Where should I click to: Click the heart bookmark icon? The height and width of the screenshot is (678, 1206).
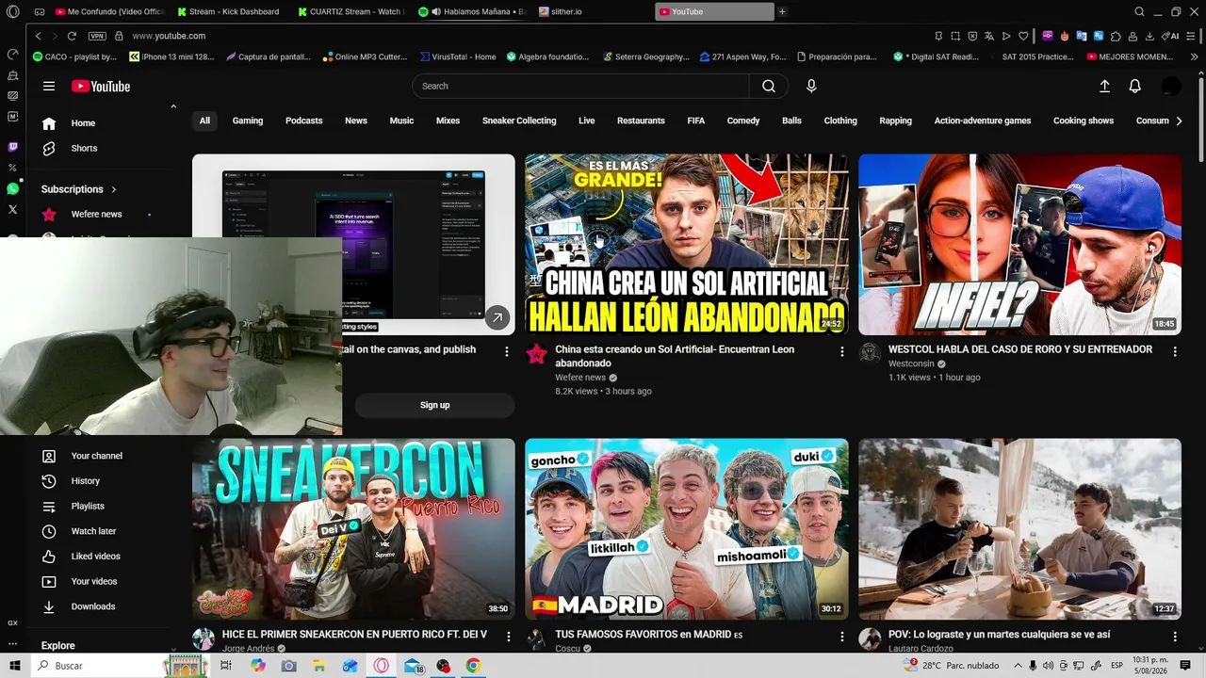coord(1023,36)
